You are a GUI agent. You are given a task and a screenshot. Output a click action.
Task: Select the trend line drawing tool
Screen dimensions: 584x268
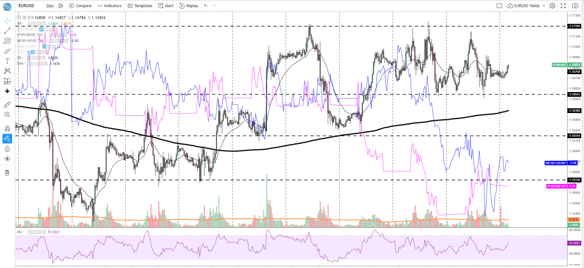coord(7,31)
